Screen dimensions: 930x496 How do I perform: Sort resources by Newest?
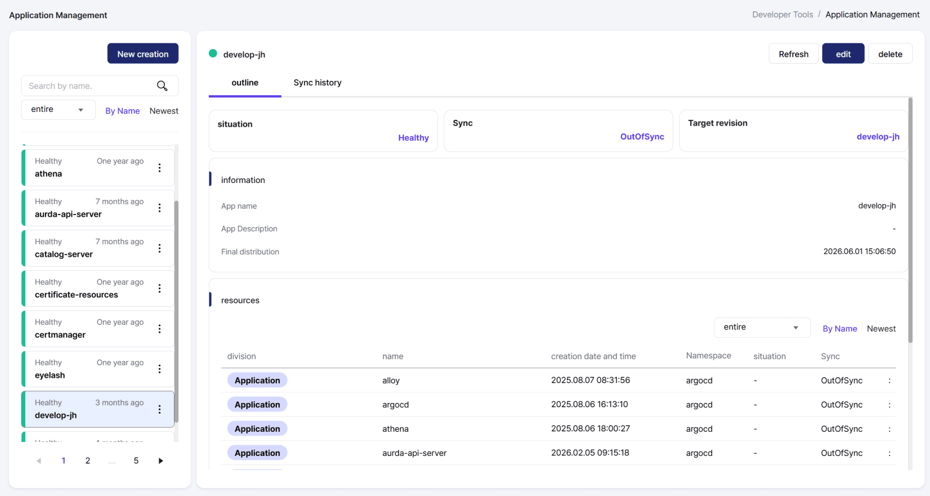881,329
